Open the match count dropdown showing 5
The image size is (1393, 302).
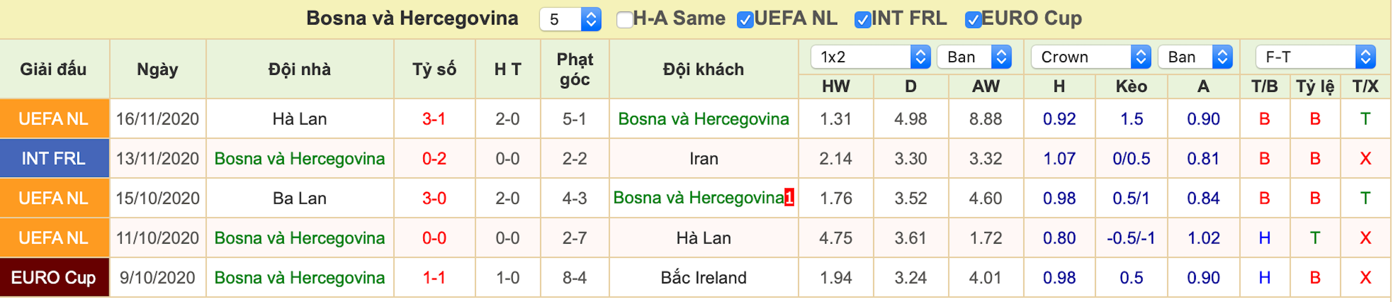point(570,20)
